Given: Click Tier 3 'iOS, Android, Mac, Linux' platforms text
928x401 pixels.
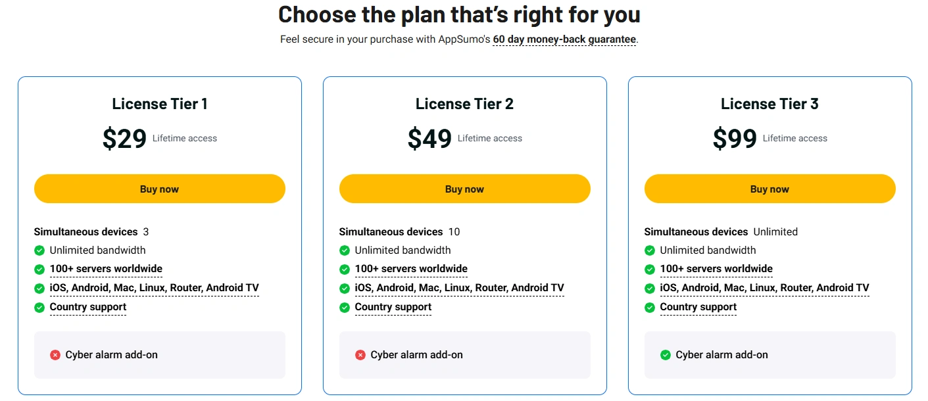Looking at the screenshot, I should 765,288.
